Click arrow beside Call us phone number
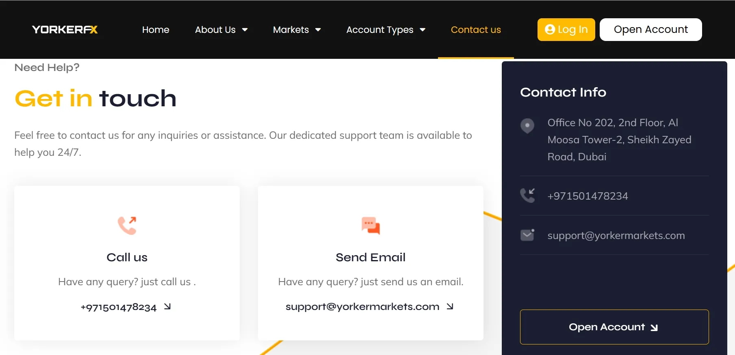This screenshot has height=355, width=735. click(x=167, y=307)
